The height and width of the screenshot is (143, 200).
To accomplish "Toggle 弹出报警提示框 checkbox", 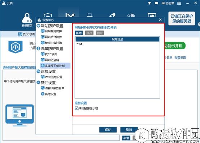I will (77, 108).
